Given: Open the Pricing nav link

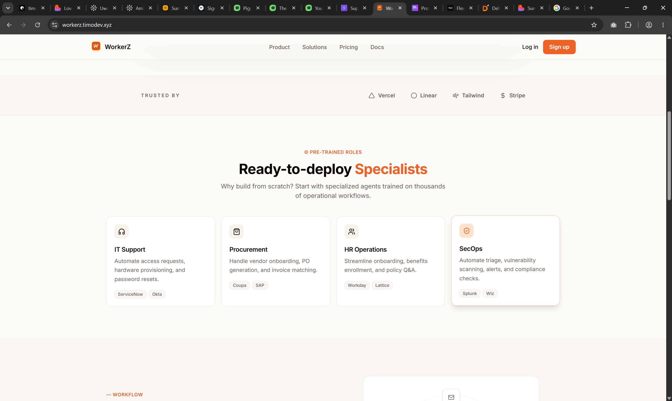Looking at the screenshot, I should coord(349,47).
